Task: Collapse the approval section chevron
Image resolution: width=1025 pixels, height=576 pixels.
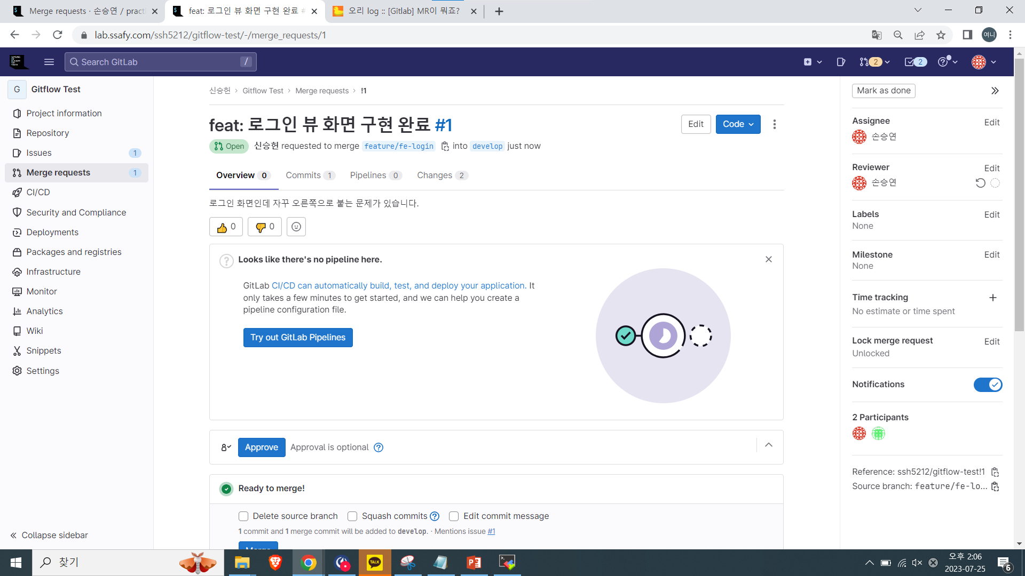Action: 769,445
